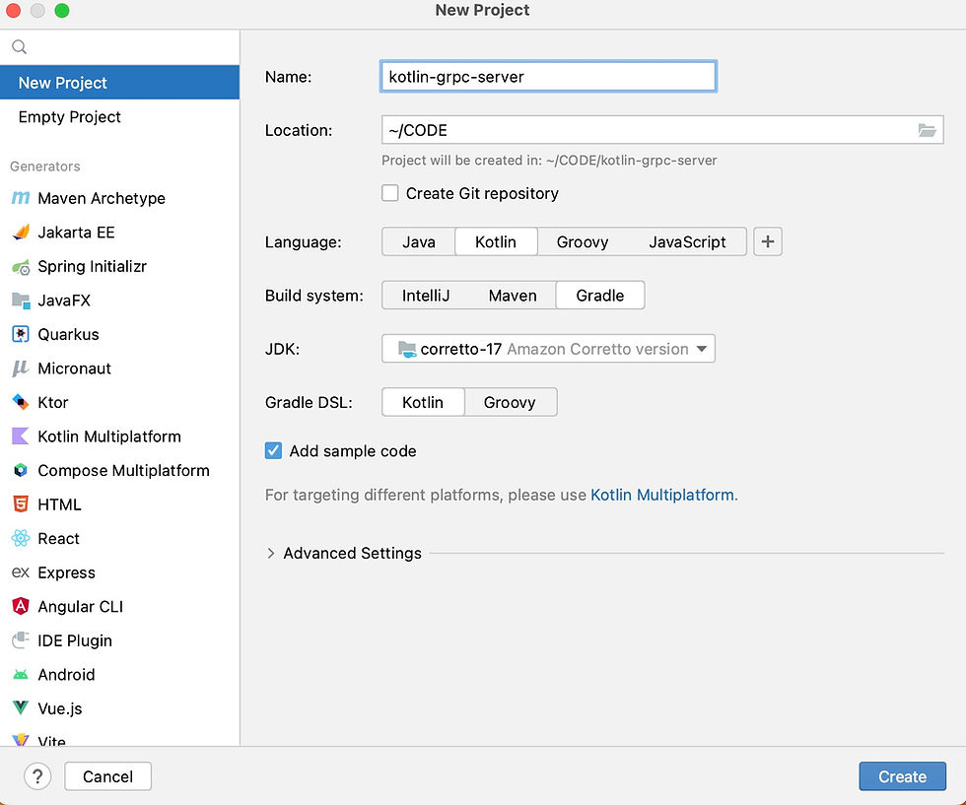Click the Compose Multiplatform icon
This screenshot has width=966, height=805.
tap(21, 471)
